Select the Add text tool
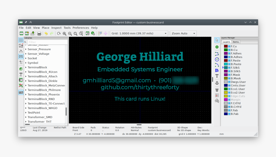Viewport: 276px width, 157px height. (217, 76)
